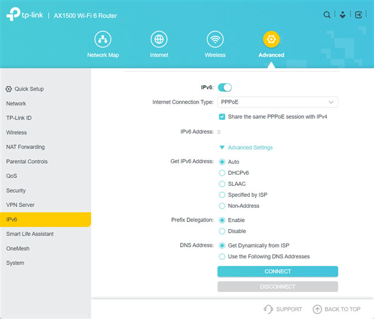Click the CONNECT button
Viewport: 374px width, 319px height.
coord(278,271)
